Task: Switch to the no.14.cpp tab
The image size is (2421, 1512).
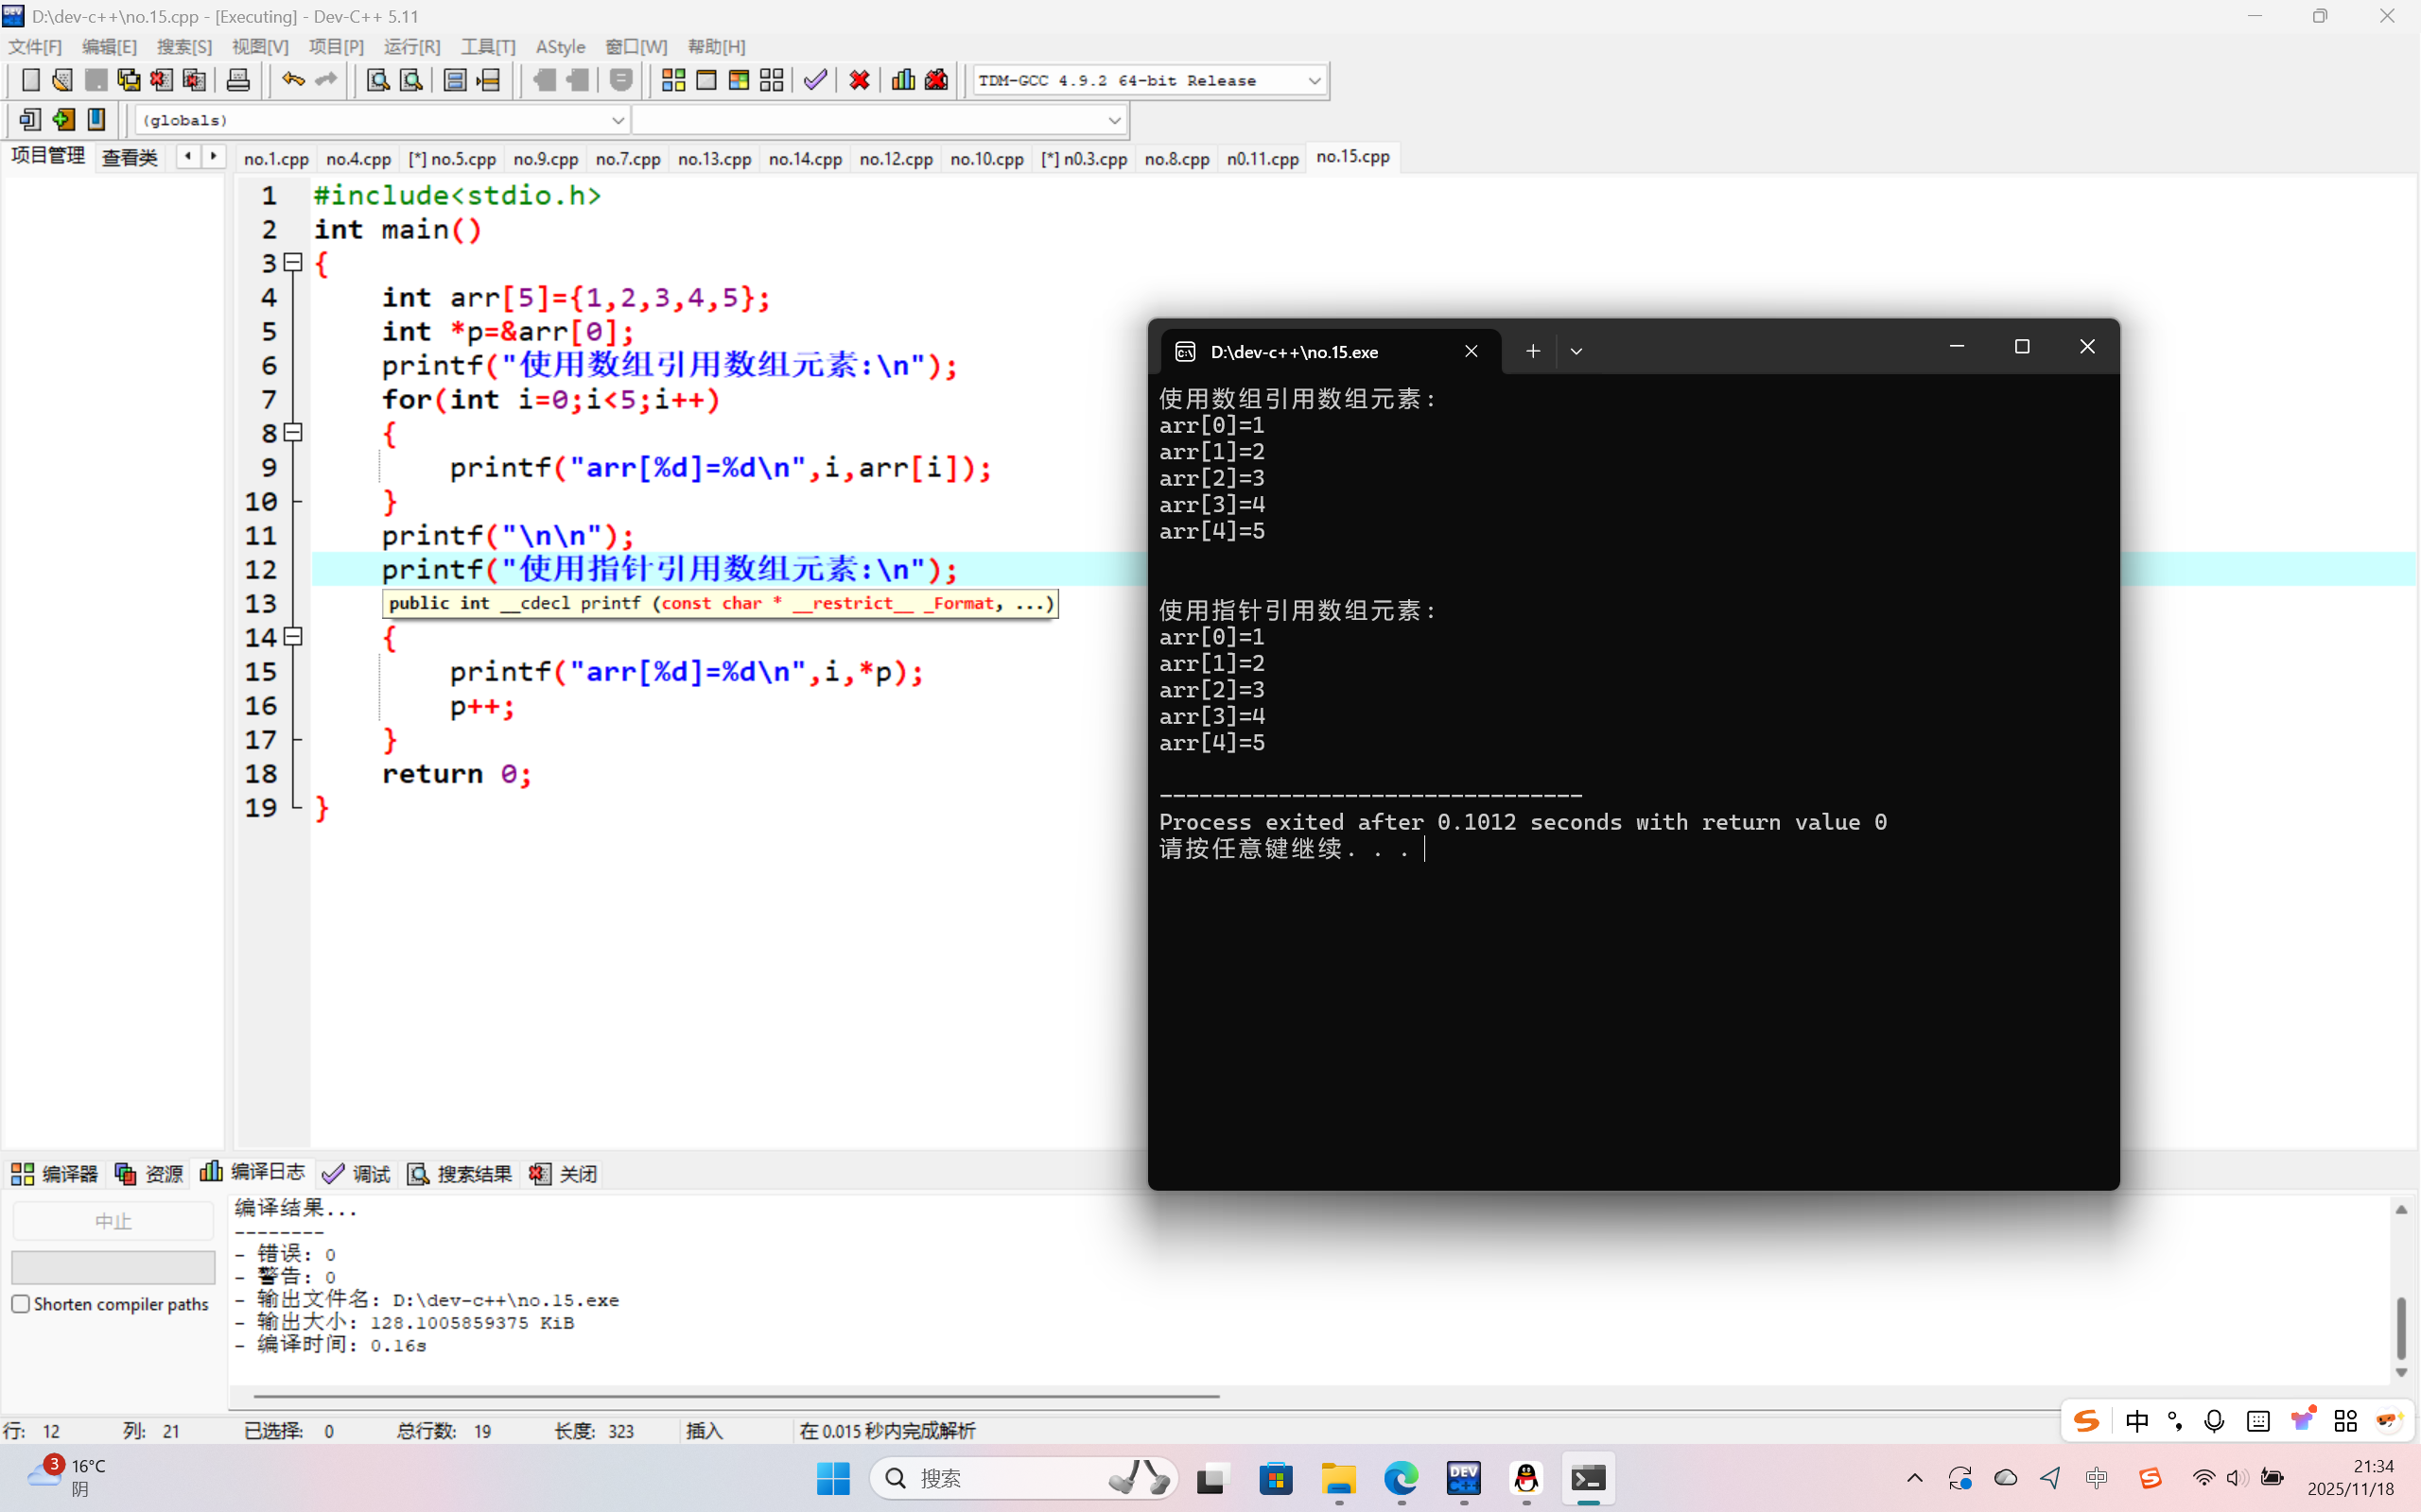Action: pos(805,159)
